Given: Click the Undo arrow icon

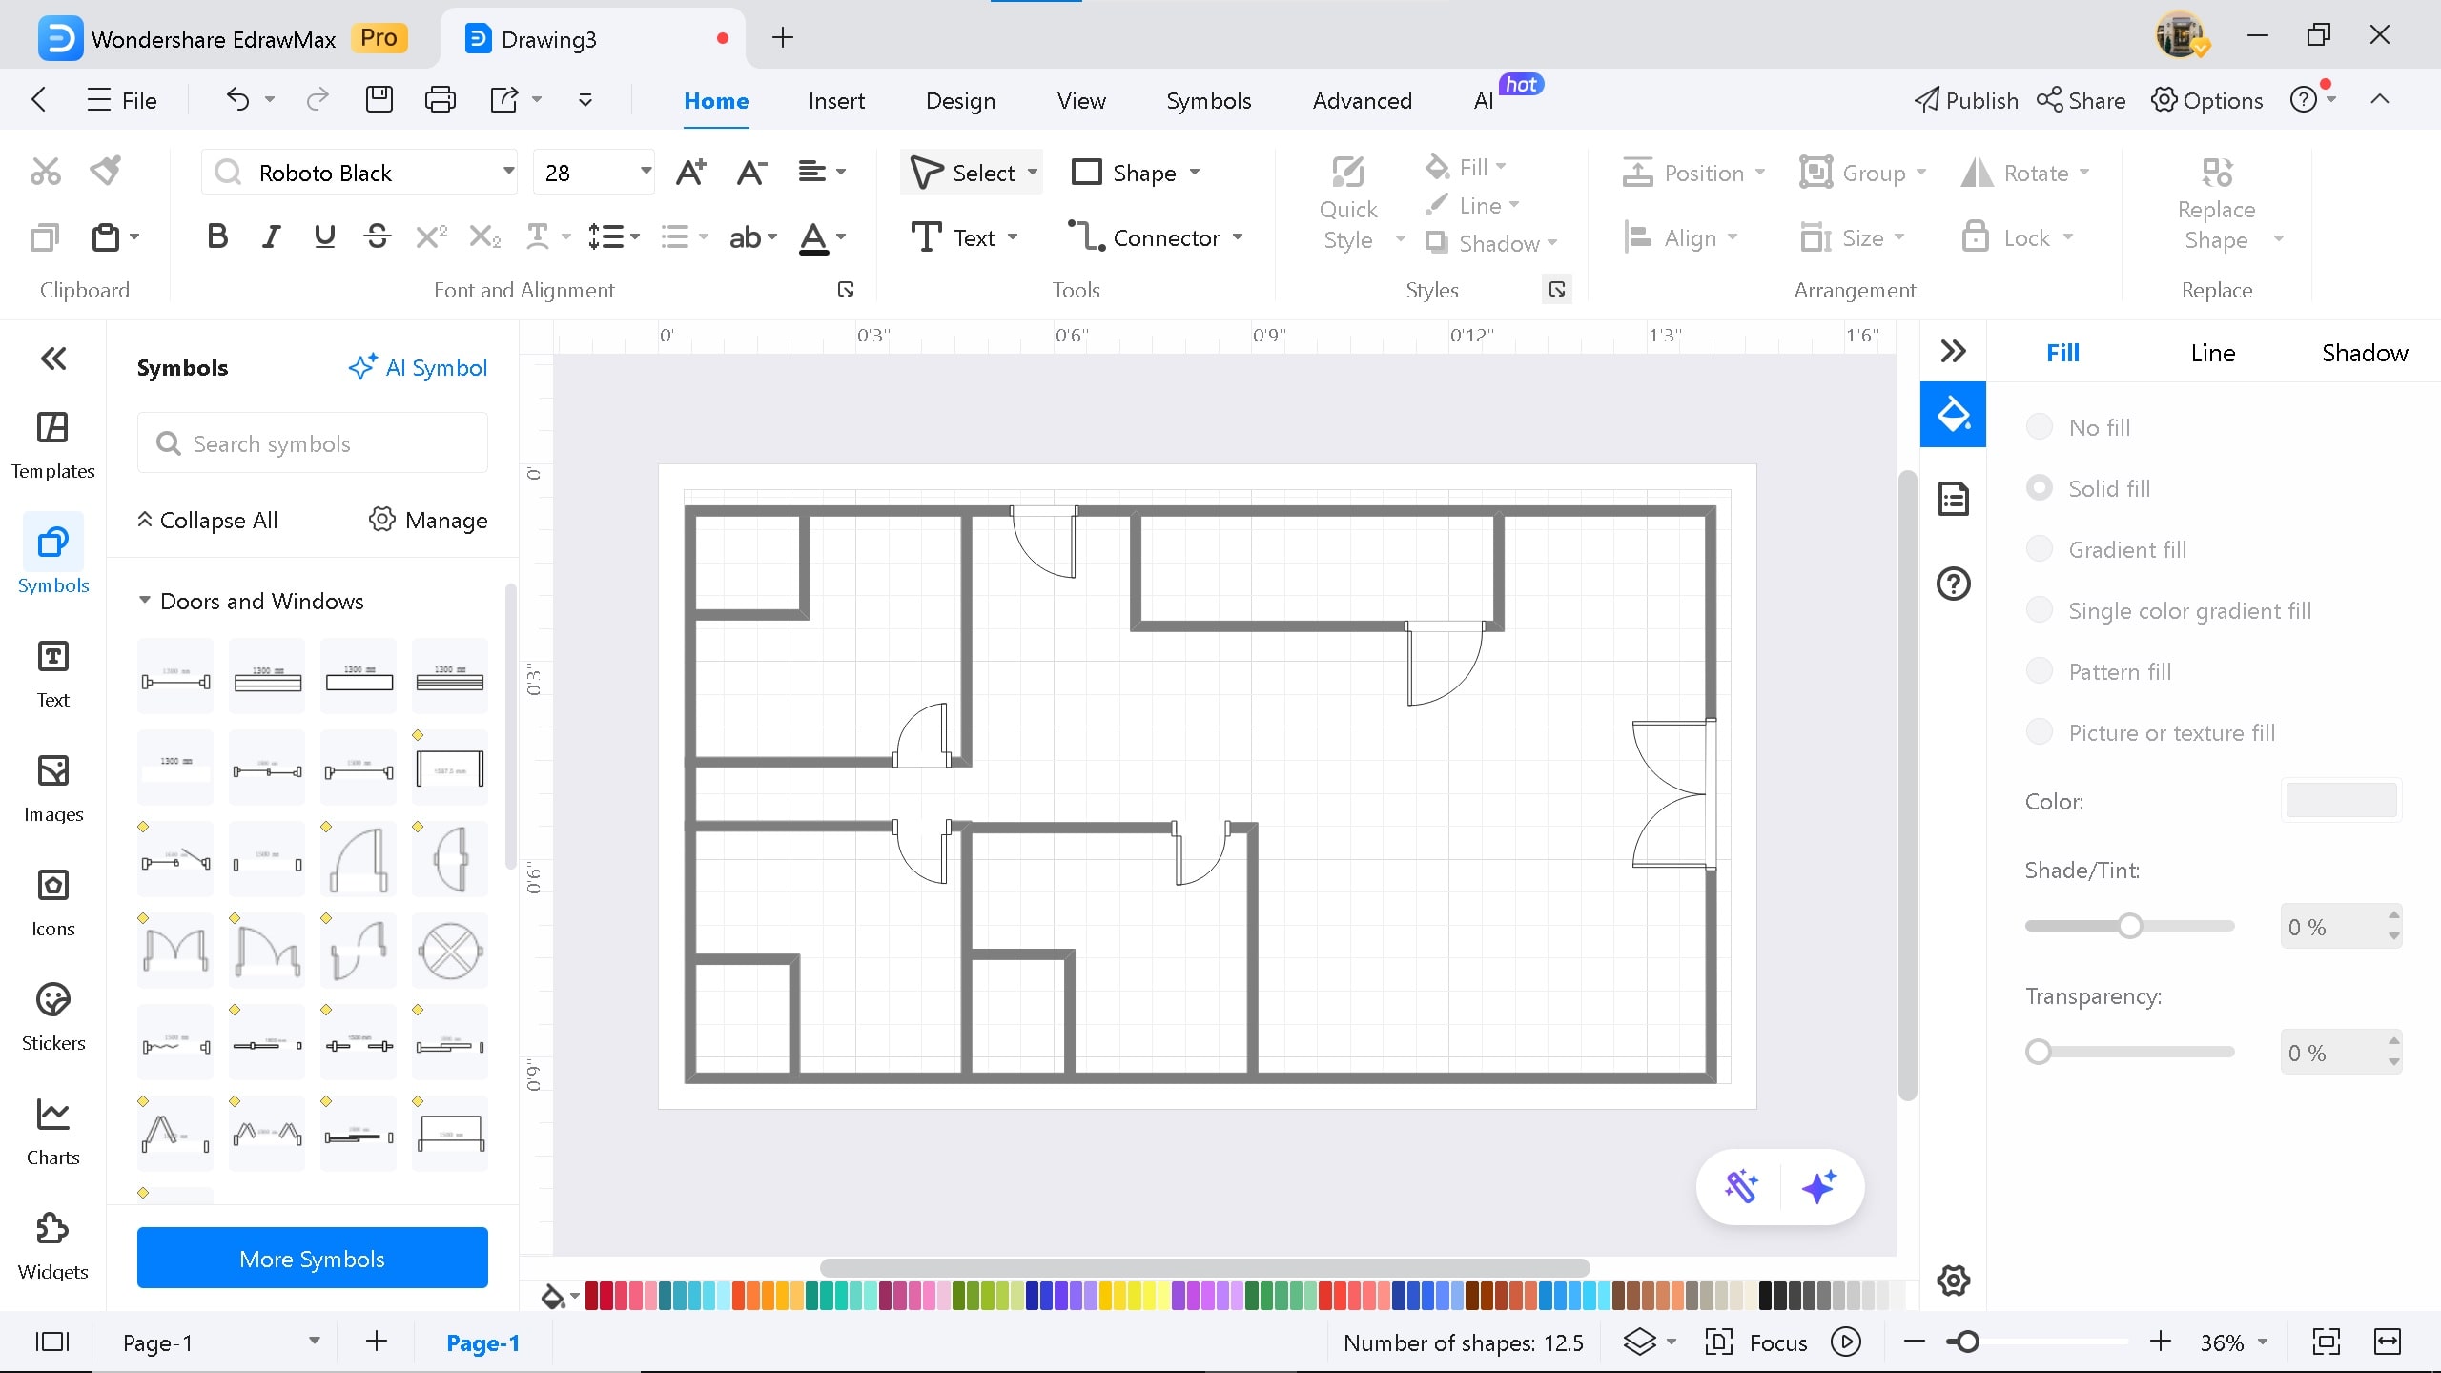Looking at the screenshot, I should pos(237,99).
